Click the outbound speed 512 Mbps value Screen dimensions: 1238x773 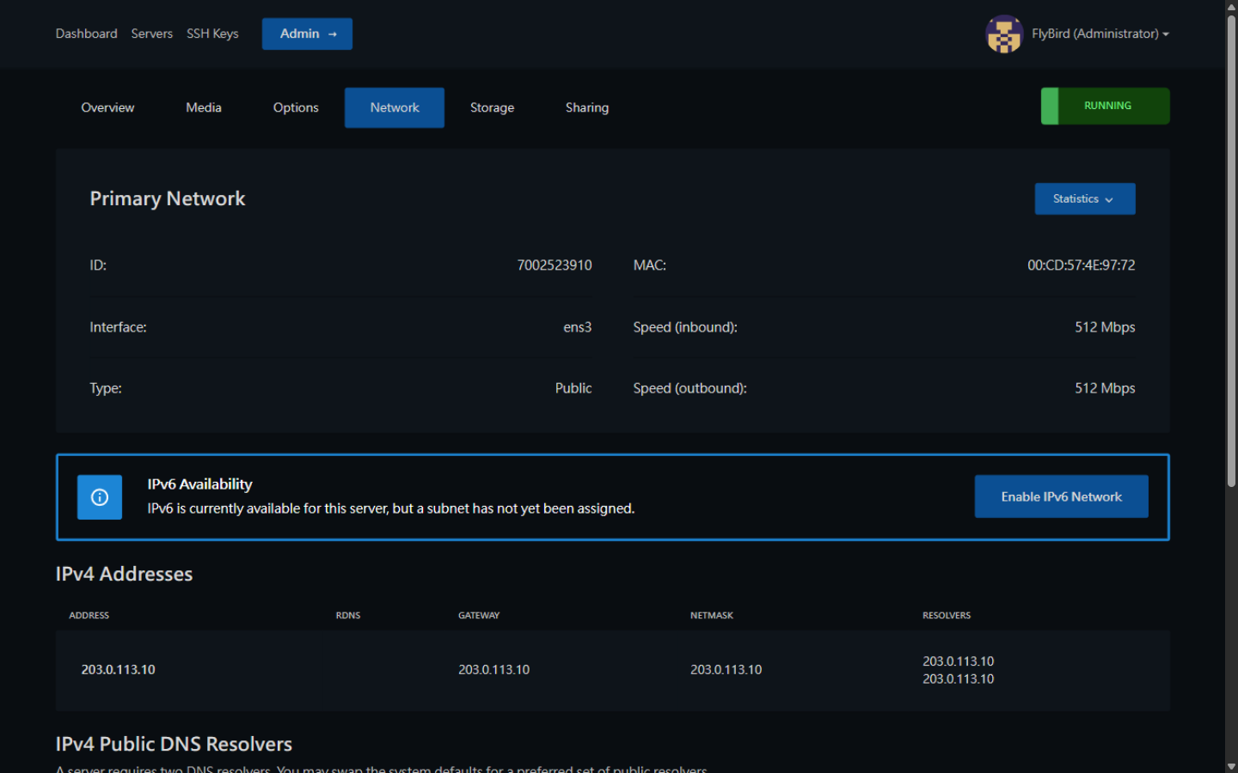click(x=1105, y=388)
